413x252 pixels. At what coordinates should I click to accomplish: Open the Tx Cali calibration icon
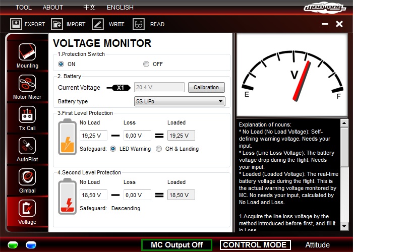point(27,114)
